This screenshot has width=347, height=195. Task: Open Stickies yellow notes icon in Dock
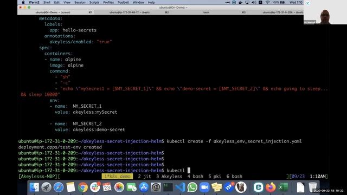(217, 187)
